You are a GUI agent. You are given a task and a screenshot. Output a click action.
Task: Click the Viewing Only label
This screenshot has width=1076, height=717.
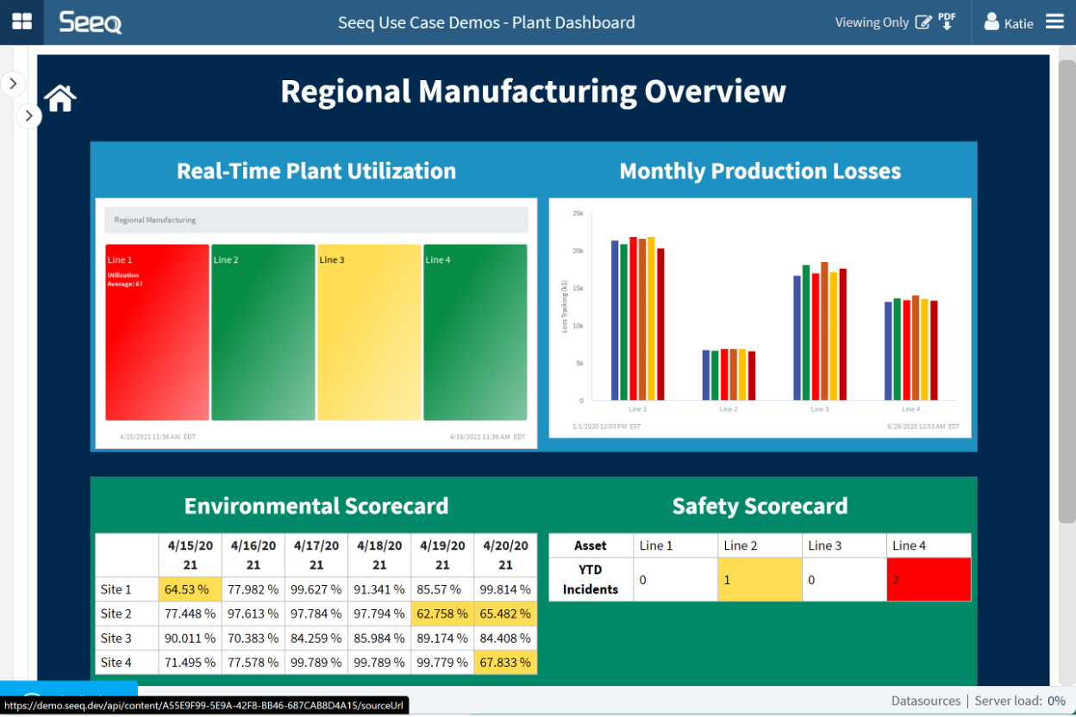871,23
